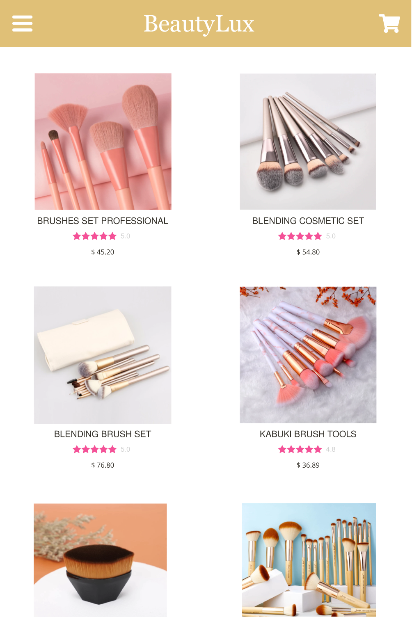The image size is (412, 617).
Task: Open Blending Brush Set product image
Action: [103, 355]
